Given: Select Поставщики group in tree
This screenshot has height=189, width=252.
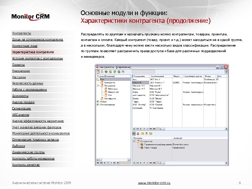Looking at the screenshot, I should click(110, 98).
